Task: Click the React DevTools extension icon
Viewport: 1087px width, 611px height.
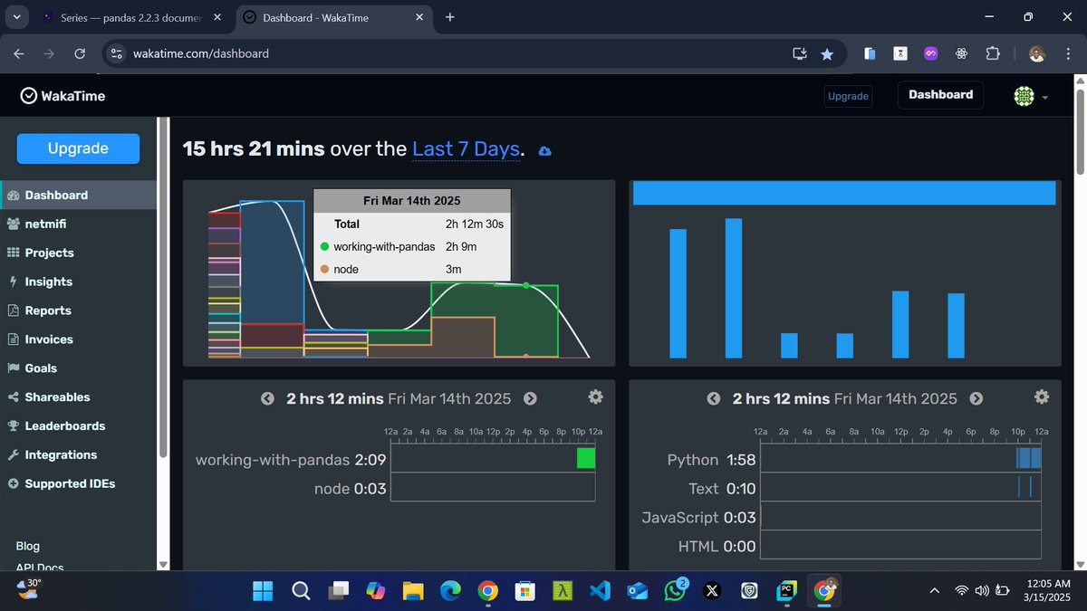Action: point(961,53)
